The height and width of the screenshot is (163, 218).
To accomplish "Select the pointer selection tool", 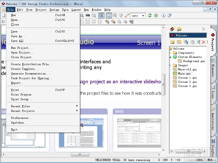I will [109, 16].
